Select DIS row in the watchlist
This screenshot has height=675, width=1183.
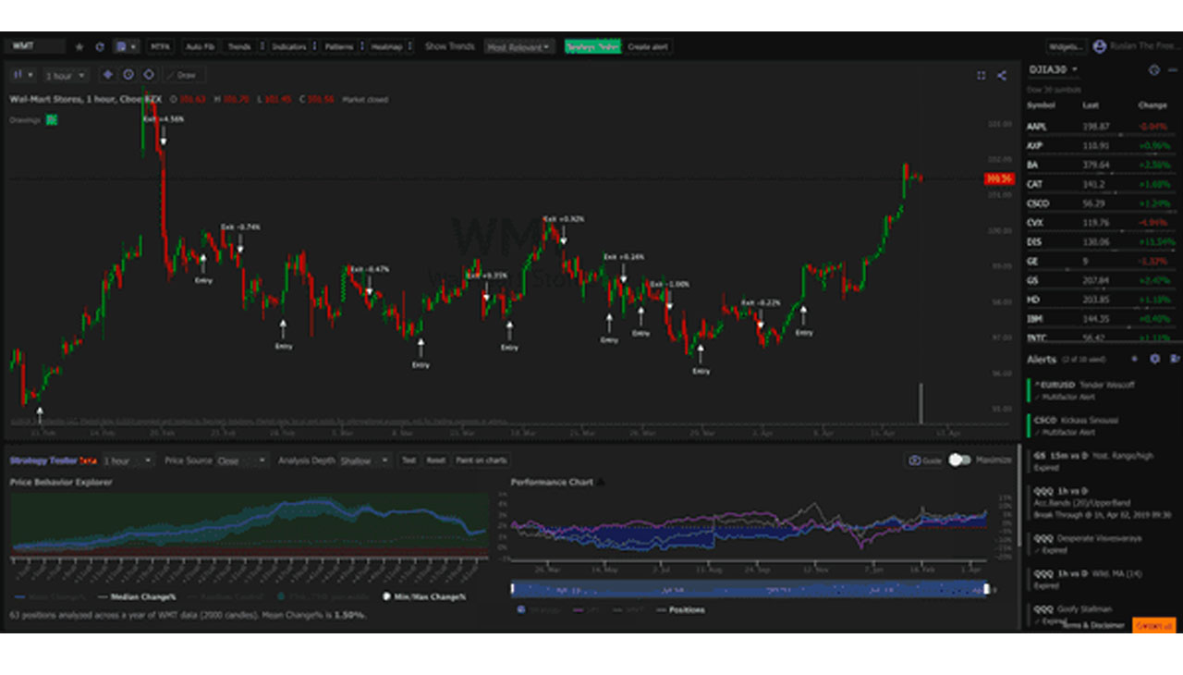click(1102, 242)
